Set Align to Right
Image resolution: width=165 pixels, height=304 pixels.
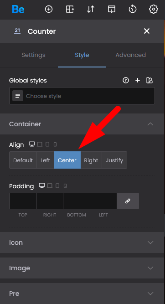pyautogui.click(x=91, y=160)
